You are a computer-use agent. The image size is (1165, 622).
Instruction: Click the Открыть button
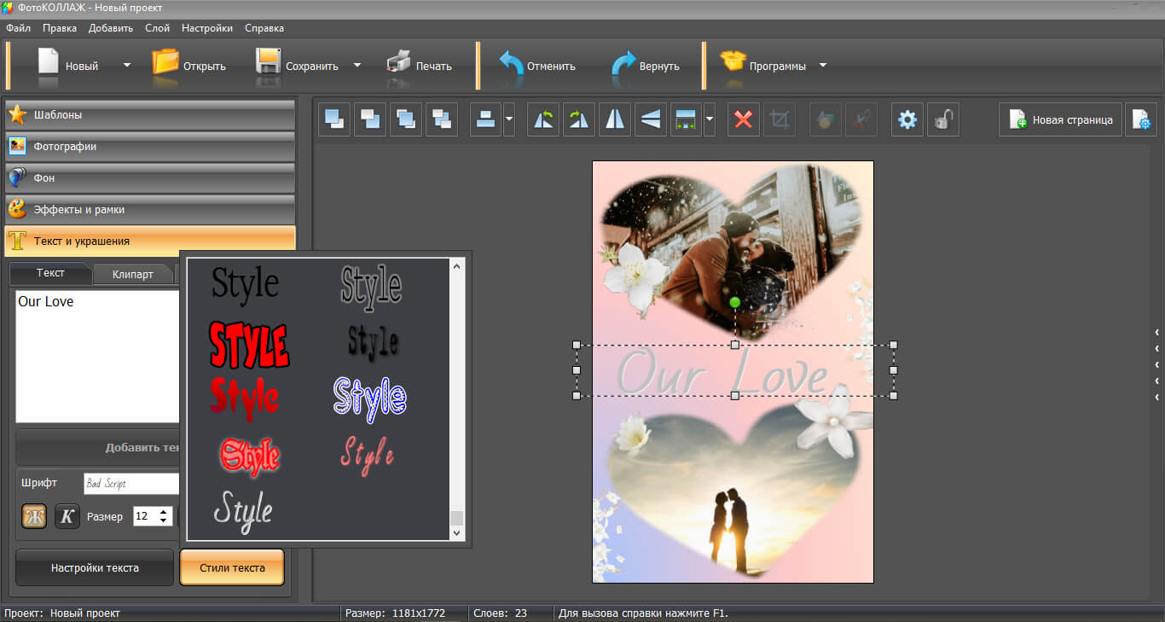(188, 65)
